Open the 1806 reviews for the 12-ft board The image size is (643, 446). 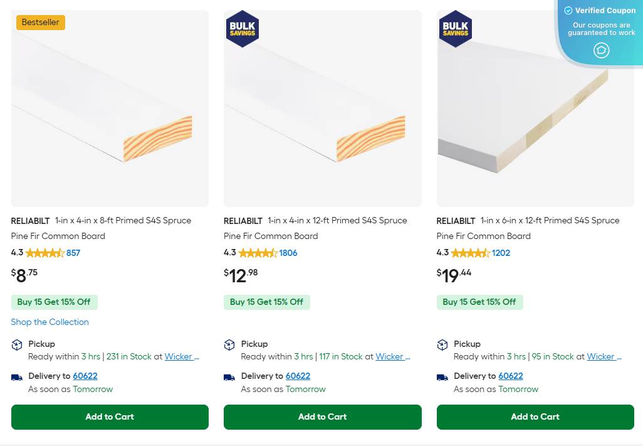[x=289, y=253]
